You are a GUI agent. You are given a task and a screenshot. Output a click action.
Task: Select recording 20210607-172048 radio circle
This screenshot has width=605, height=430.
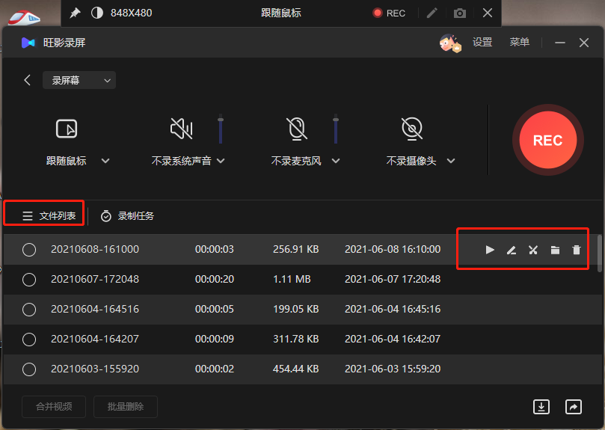point(29,280)
